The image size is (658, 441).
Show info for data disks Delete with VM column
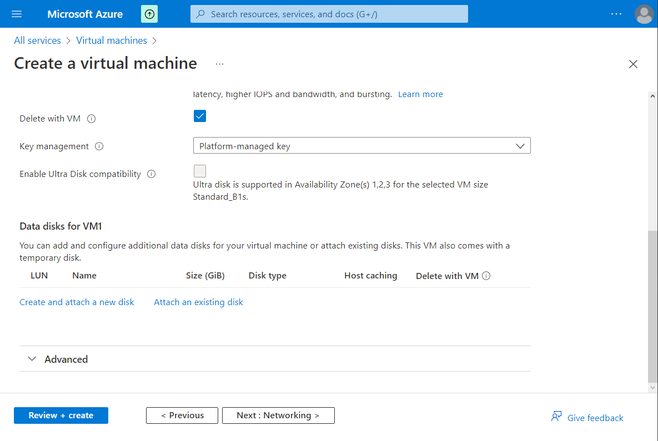pyautogui.click(x=486, y=276)
